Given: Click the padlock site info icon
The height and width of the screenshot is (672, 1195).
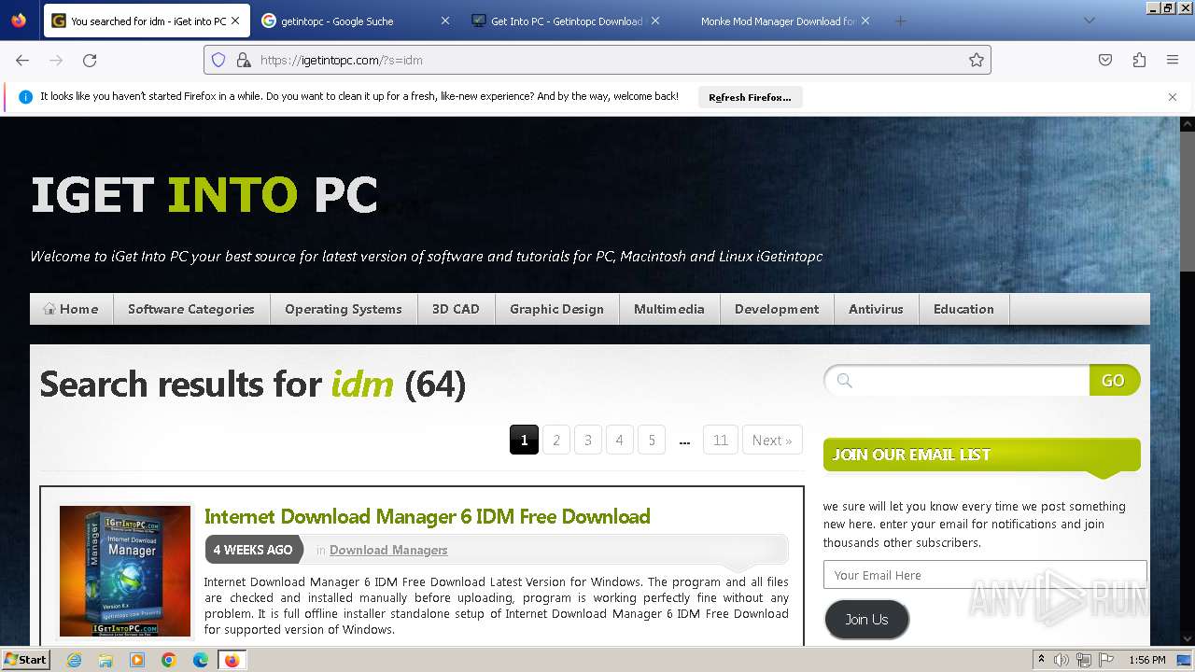Looking at the screenshot, I should (244, 60).
